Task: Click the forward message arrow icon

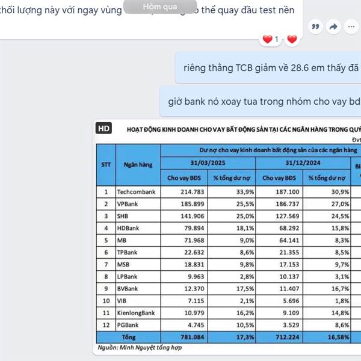Action: point(333,26)
